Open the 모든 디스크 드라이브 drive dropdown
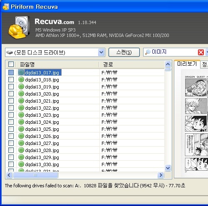 point(102,52)
